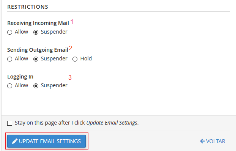Click the pencil icon on the update button
Image resolution: width=236 pixels, height=151 pixels.
click(x=15, y=141)
